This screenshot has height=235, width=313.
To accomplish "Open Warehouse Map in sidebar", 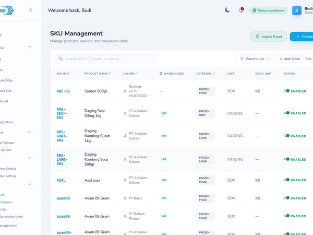I will (x=6, y=80).
